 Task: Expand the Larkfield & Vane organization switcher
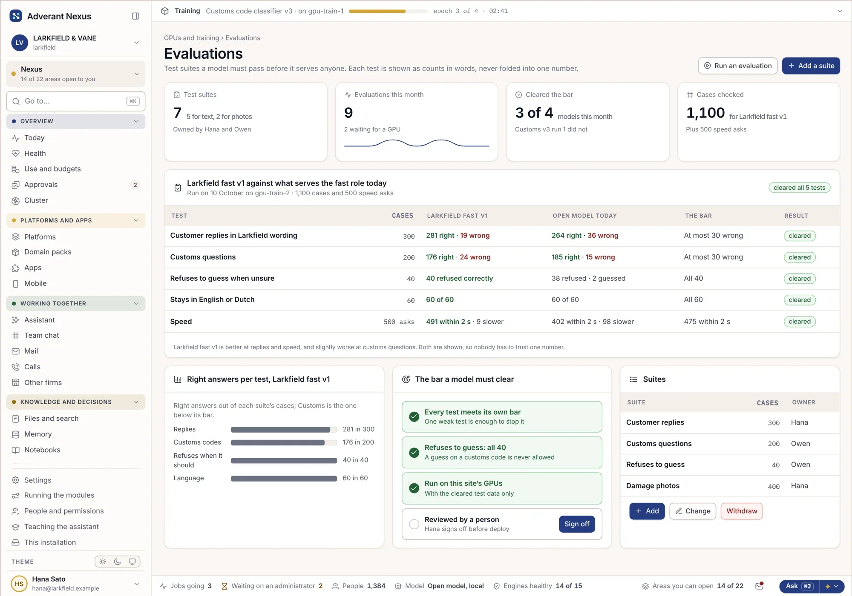coord(76,43)
